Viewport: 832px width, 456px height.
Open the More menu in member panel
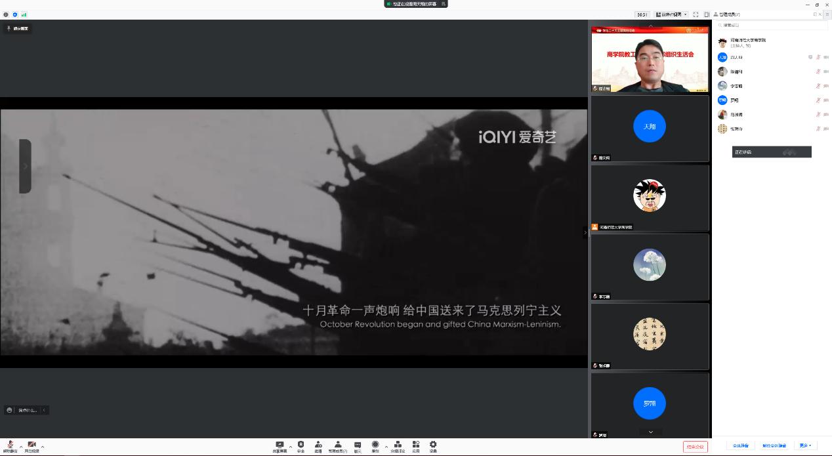[805, 446]
